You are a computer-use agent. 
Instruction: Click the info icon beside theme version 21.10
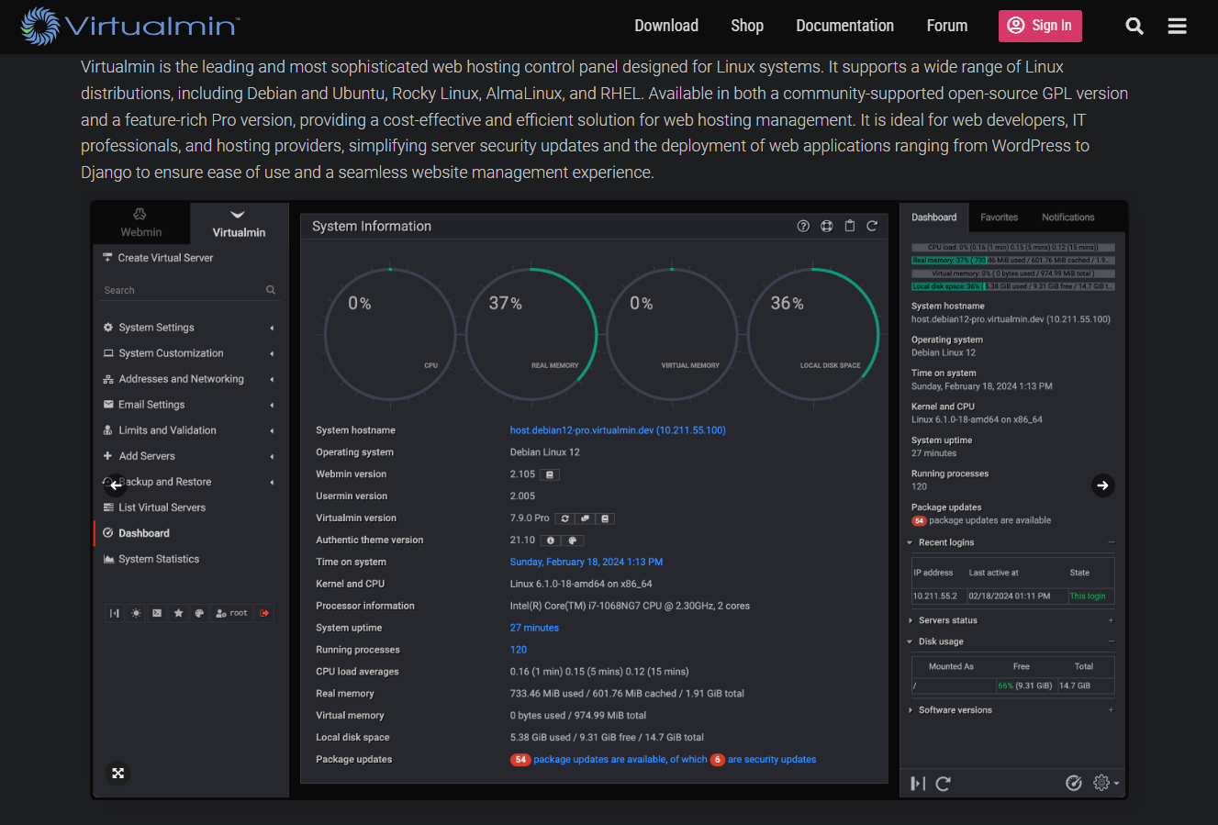pyautogui.click(x=551, y=541)
